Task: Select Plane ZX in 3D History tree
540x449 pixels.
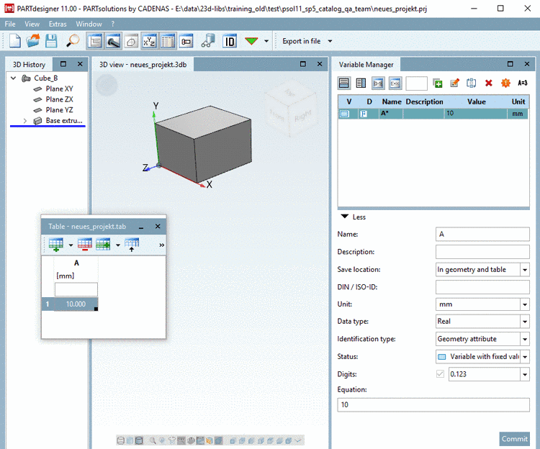Action: (x=59, y=99)
